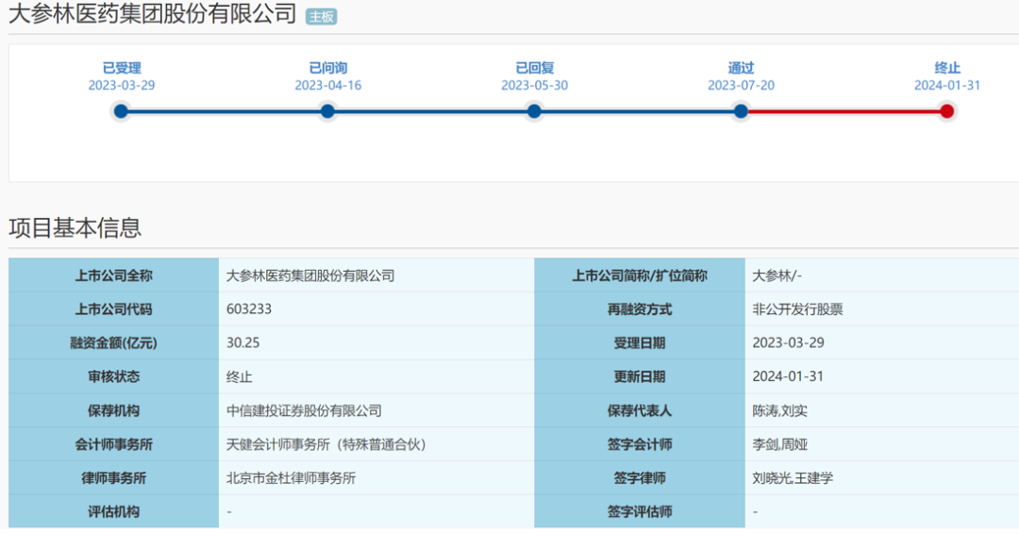Click the 中信建投证券股份有限公司 sponsor cell

point(305,411)
